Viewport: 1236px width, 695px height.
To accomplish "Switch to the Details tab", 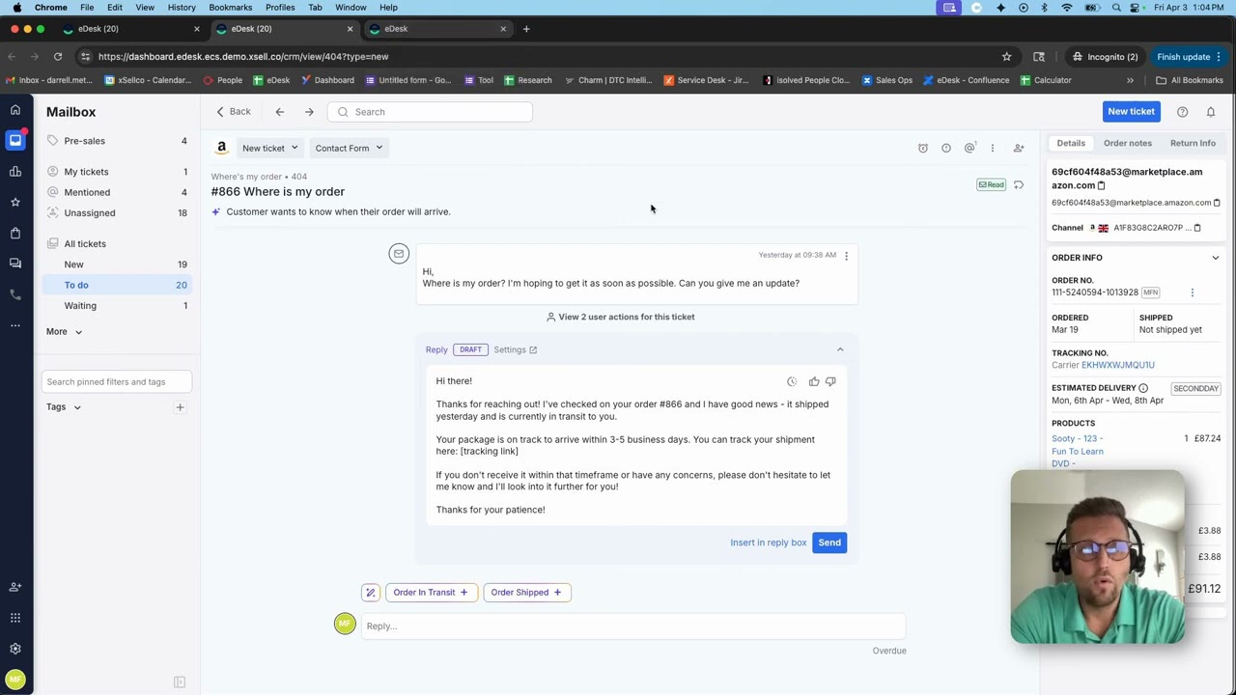I will [x=1071, y=143].
